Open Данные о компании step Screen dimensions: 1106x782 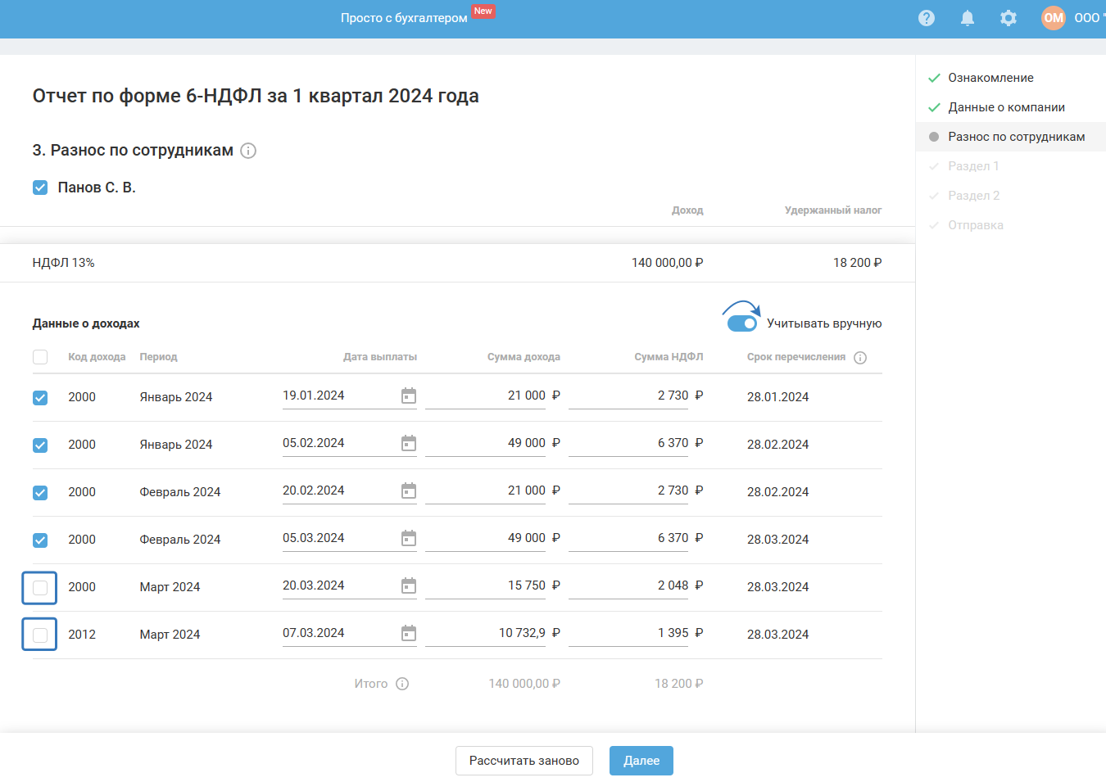tap(1006, 107)
